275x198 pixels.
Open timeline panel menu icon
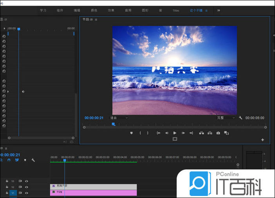[6, 148]
